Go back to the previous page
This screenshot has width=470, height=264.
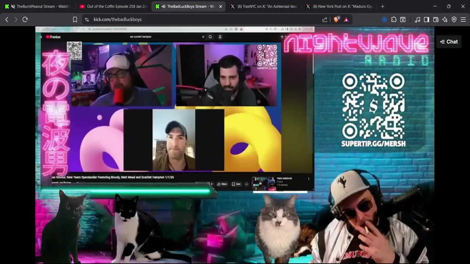(7, 19)
